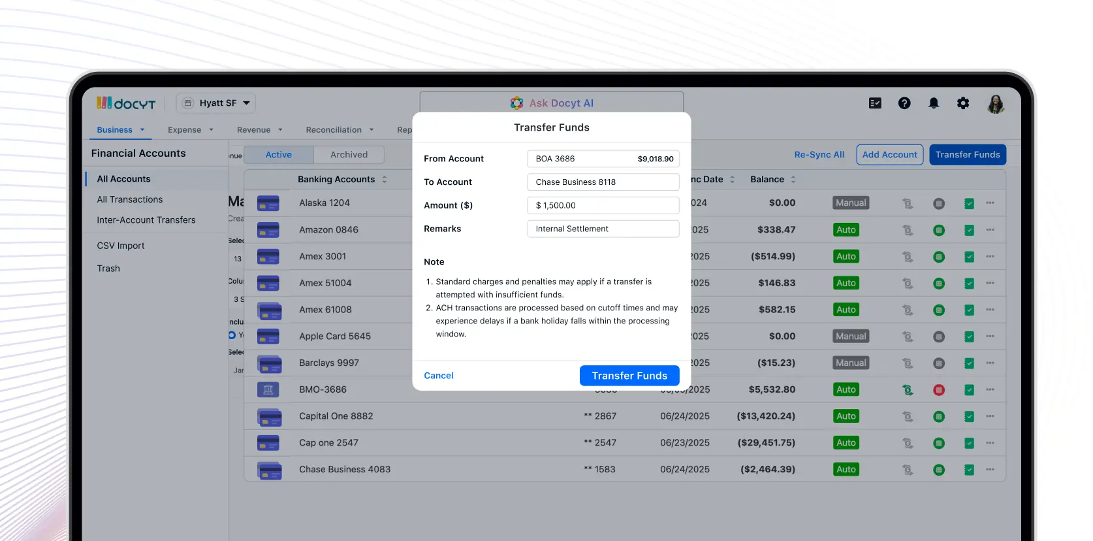Toggle the green checkbox in Amazon 0846 row
Image resolution: width=1093 pixels, height=541 pixels.
click(x=969, y=230)
